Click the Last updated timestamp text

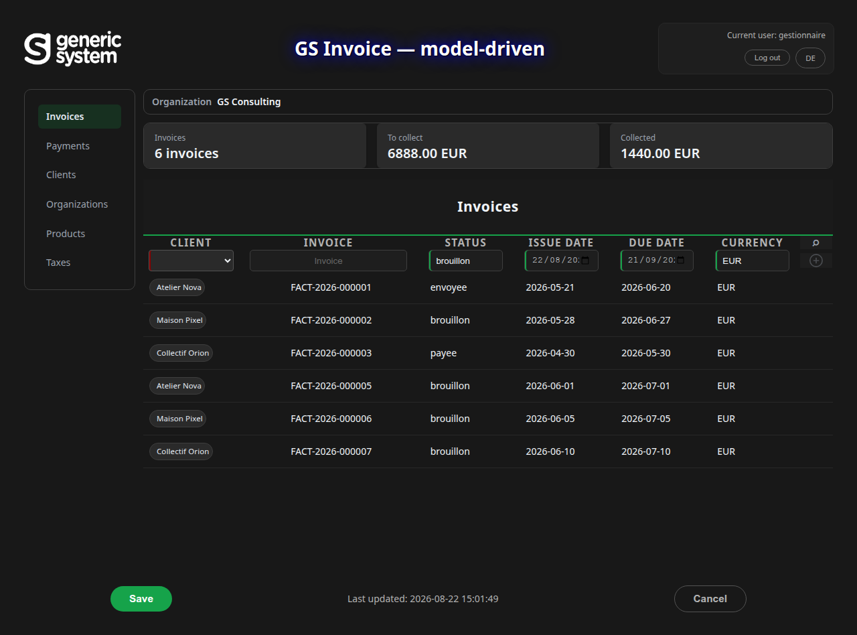click(423, 599)
